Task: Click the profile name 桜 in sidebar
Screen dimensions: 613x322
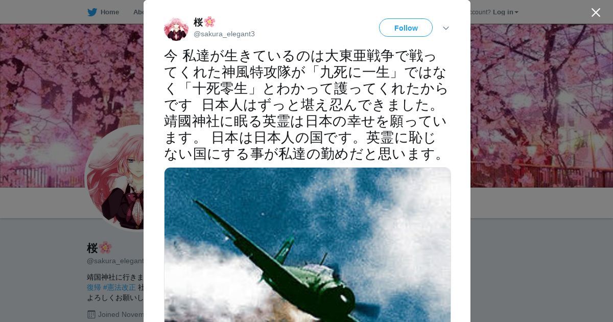Action: (x=92, y=248)
